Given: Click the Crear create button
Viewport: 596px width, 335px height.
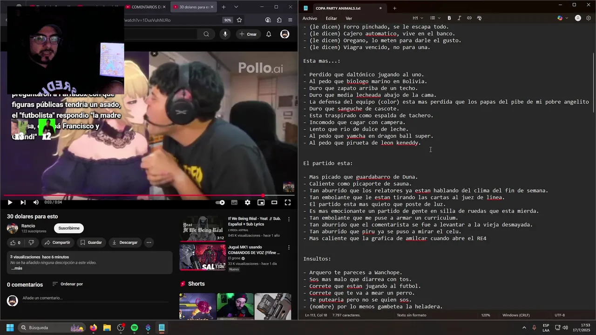Looking at the screenshot, I should click(248, 34).
